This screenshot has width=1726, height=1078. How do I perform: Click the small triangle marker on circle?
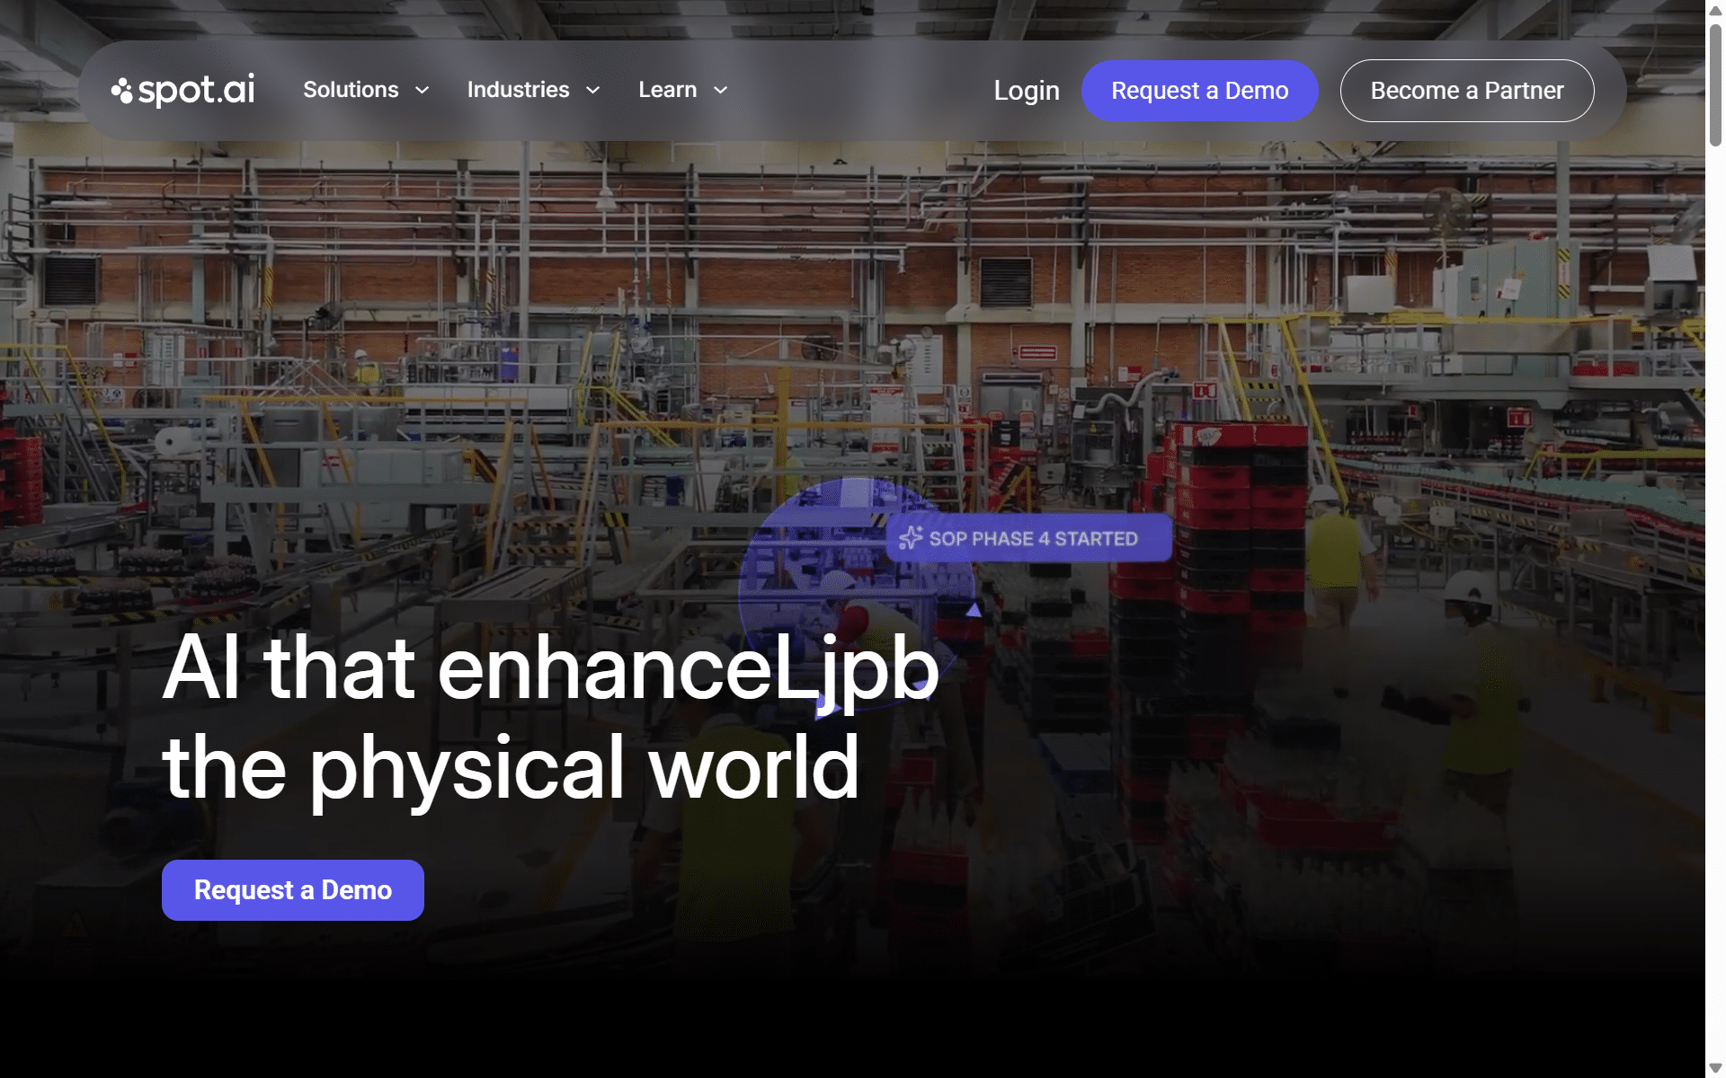tap(974, 610)
